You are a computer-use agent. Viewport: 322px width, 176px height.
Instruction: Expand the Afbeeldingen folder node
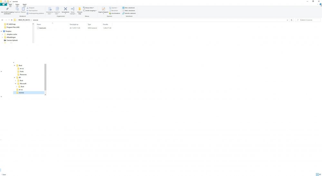click(x=2, y=37)
